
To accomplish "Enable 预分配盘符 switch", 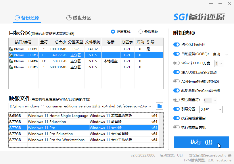I will 177,100.
